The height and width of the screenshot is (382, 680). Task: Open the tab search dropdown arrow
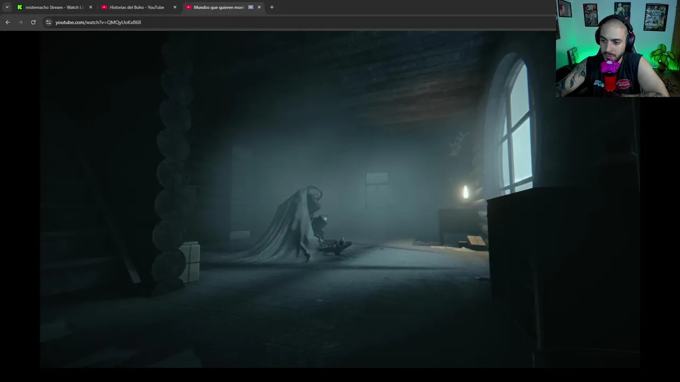7,7
